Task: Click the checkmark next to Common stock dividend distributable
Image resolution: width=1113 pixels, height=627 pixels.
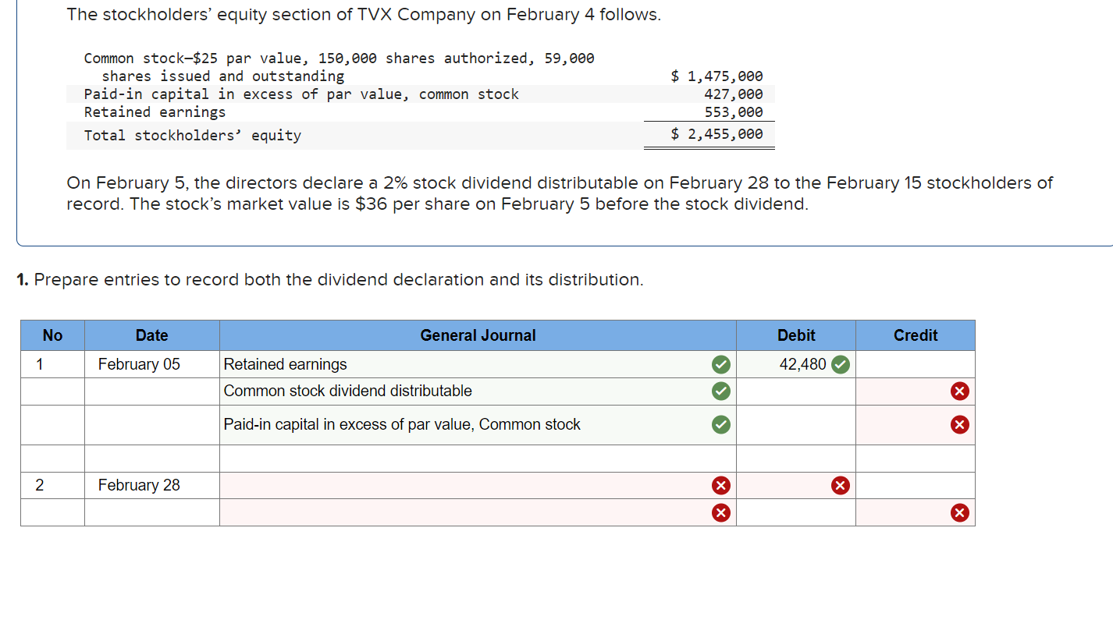Action: [720, 391]
